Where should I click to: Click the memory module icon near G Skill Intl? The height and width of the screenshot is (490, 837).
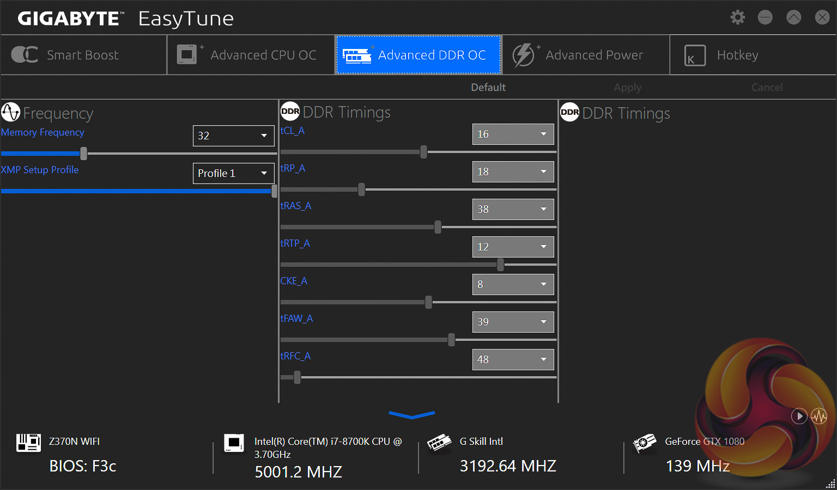point(439,443)
